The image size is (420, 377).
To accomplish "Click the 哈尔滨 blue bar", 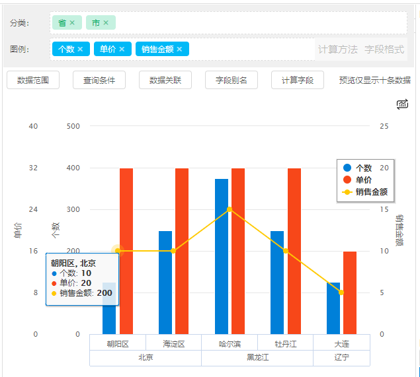I will pos(221,256).
